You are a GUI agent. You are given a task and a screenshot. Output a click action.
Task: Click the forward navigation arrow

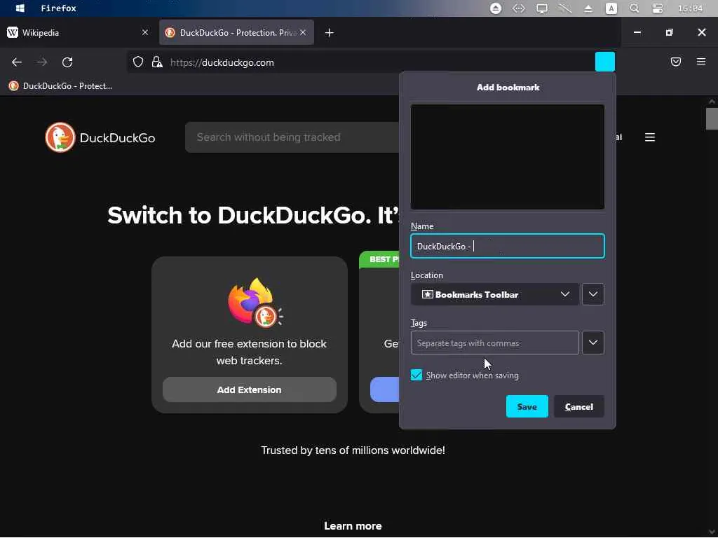42,62
